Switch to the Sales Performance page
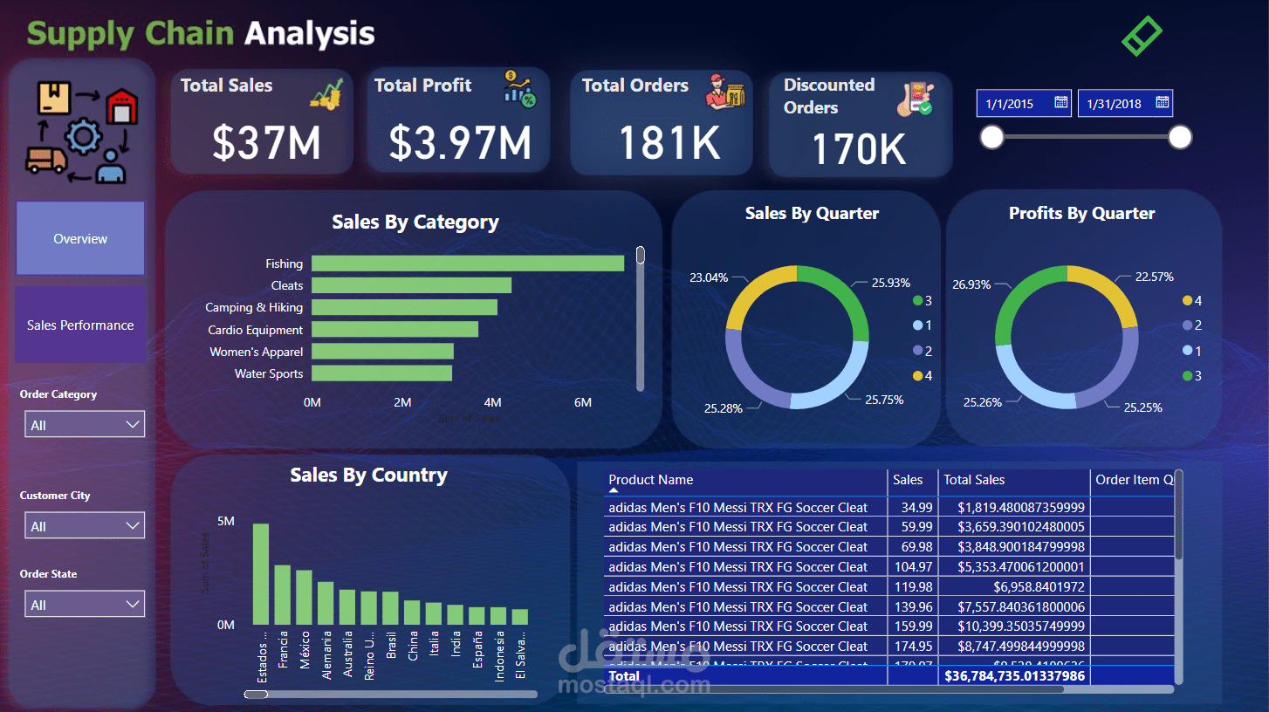This screenshot has width=1269, height=712. tap(79, 325)
